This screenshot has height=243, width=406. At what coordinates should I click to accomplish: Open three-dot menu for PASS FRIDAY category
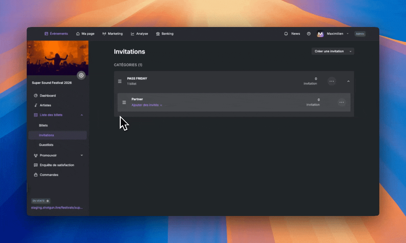(x=332, y=81)
